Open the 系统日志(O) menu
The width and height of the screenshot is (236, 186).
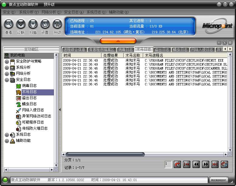[96, 12]
